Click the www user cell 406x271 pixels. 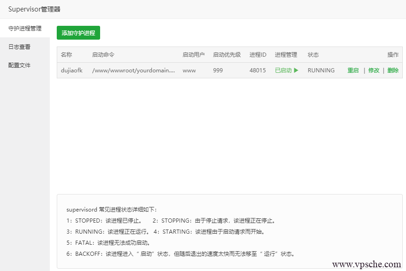pos(189,71)
